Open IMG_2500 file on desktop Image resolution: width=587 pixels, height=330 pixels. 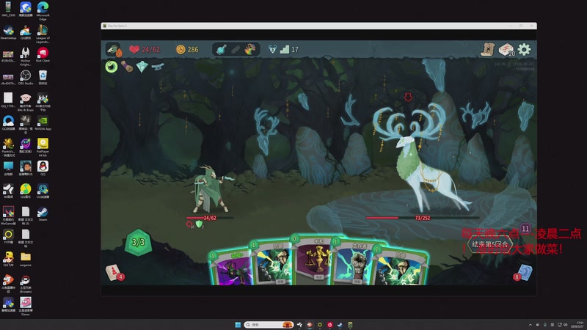pos(8,10)
